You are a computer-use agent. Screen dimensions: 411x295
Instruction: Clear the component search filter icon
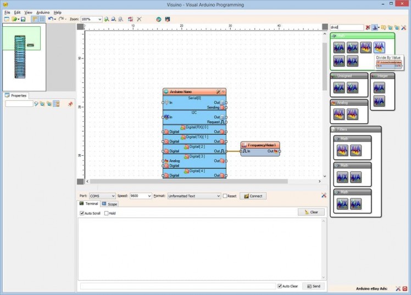click(368, 27)
